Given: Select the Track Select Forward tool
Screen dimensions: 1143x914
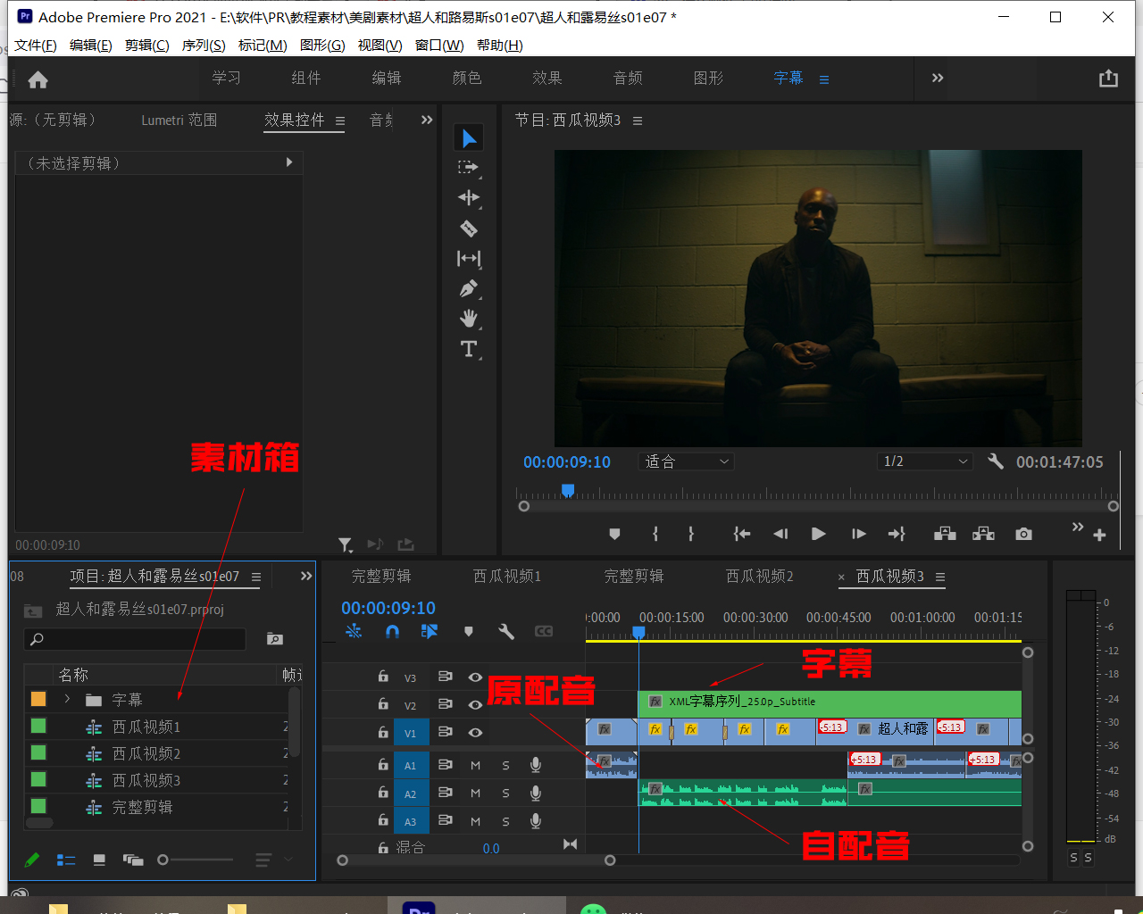Looking at the screenshot, I should 469,168.
